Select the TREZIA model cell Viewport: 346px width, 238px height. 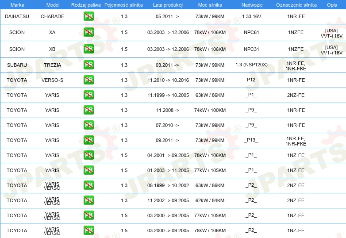pos(53,65)
